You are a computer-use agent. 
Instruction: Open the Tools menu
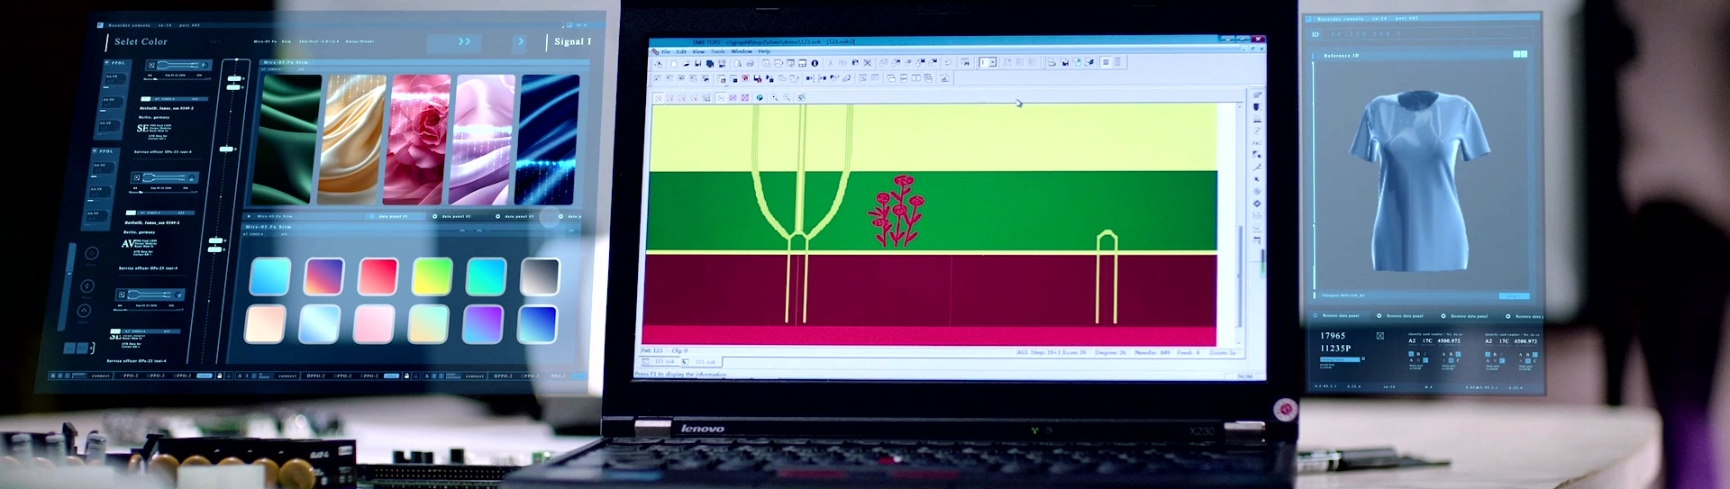[717, 51]
